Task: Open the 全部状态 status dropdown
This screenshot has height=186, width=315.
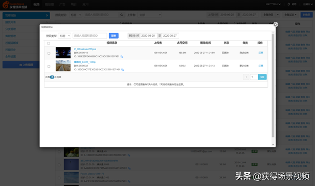Action: point(291,14)
